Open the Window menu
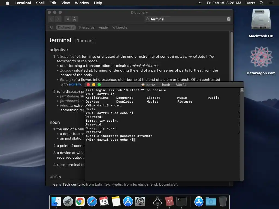The height and width of the screenshot is (209, 279). coord(82,3)
